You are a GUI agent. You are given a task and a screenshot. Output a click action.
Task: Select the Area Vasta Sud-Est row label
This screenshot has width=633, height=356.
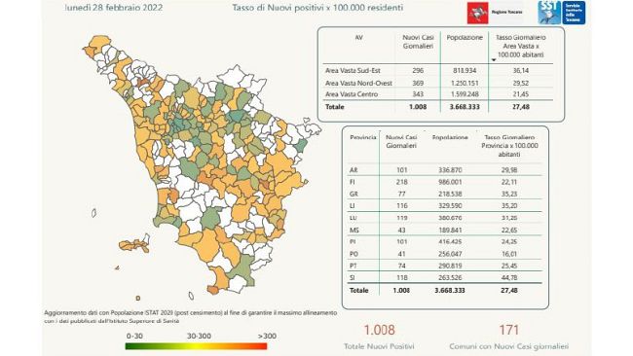(353, 71)
